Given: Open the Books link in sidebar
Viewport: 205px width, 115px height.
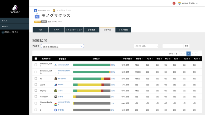Looking at the screenshot, I should coord(5,27).
